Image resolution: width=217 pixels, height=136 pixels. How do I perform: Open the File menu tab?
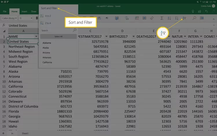pyautogui.click(x=5, y=12)
